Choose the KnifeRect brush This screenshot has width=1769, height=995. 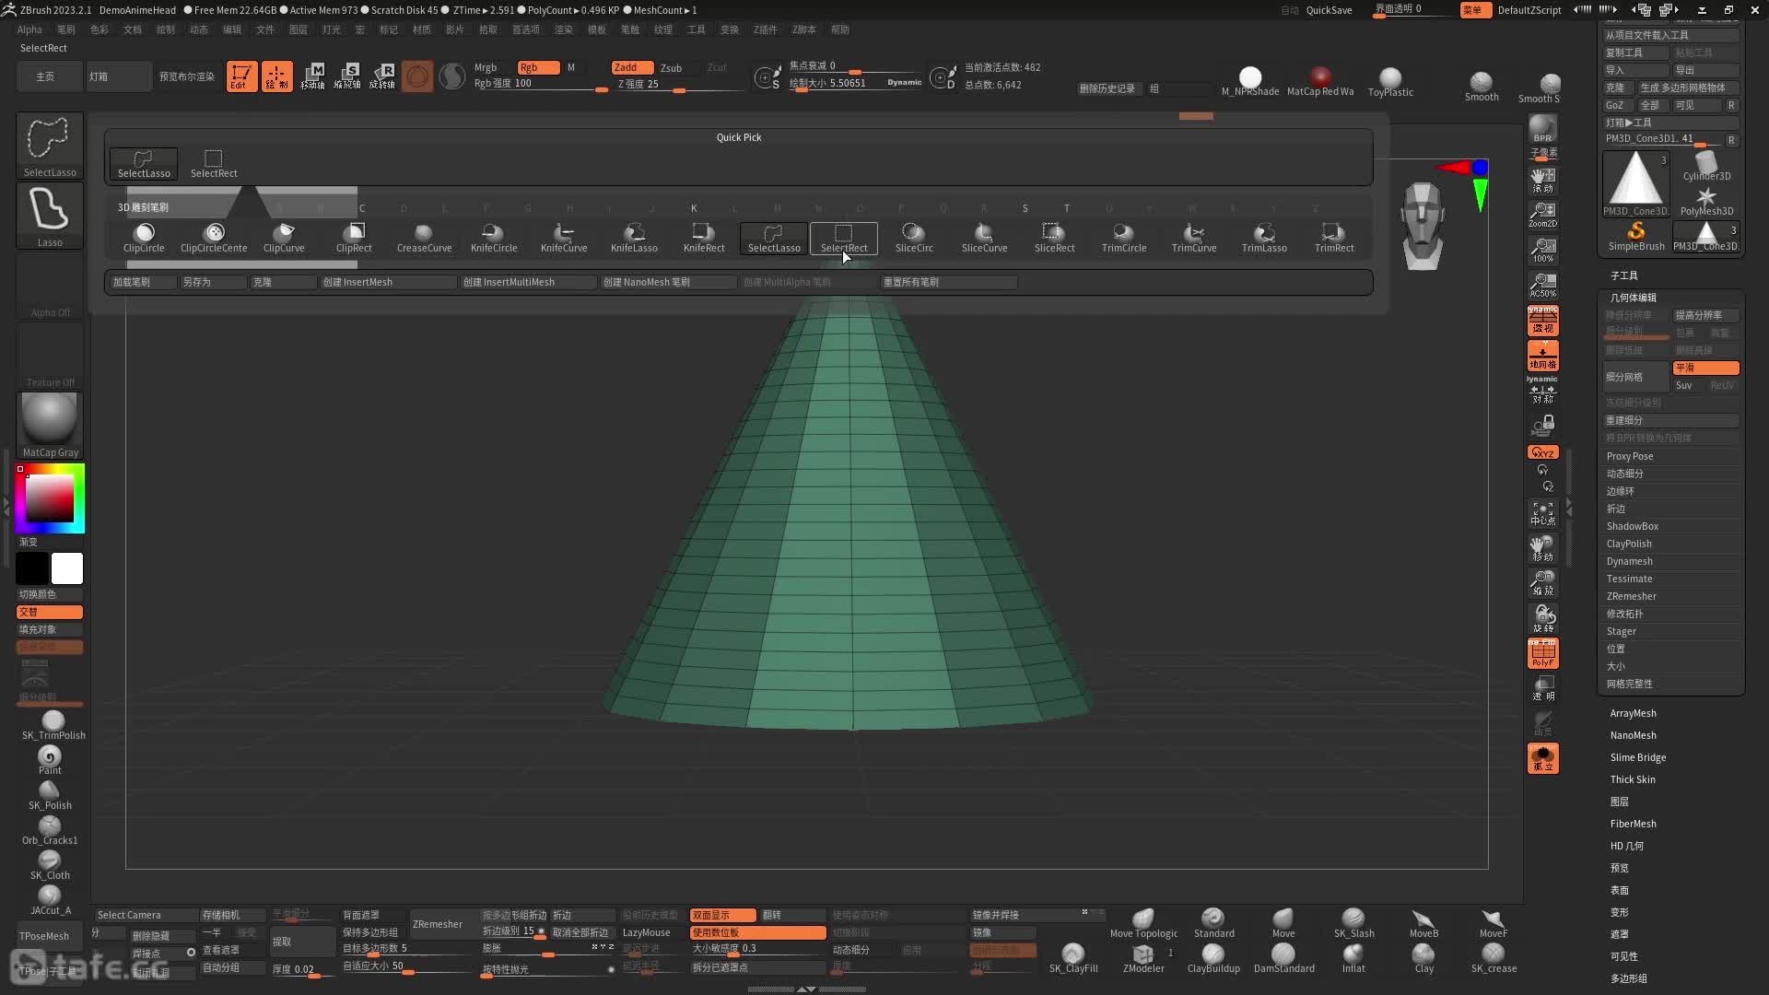tap(704, 238)
